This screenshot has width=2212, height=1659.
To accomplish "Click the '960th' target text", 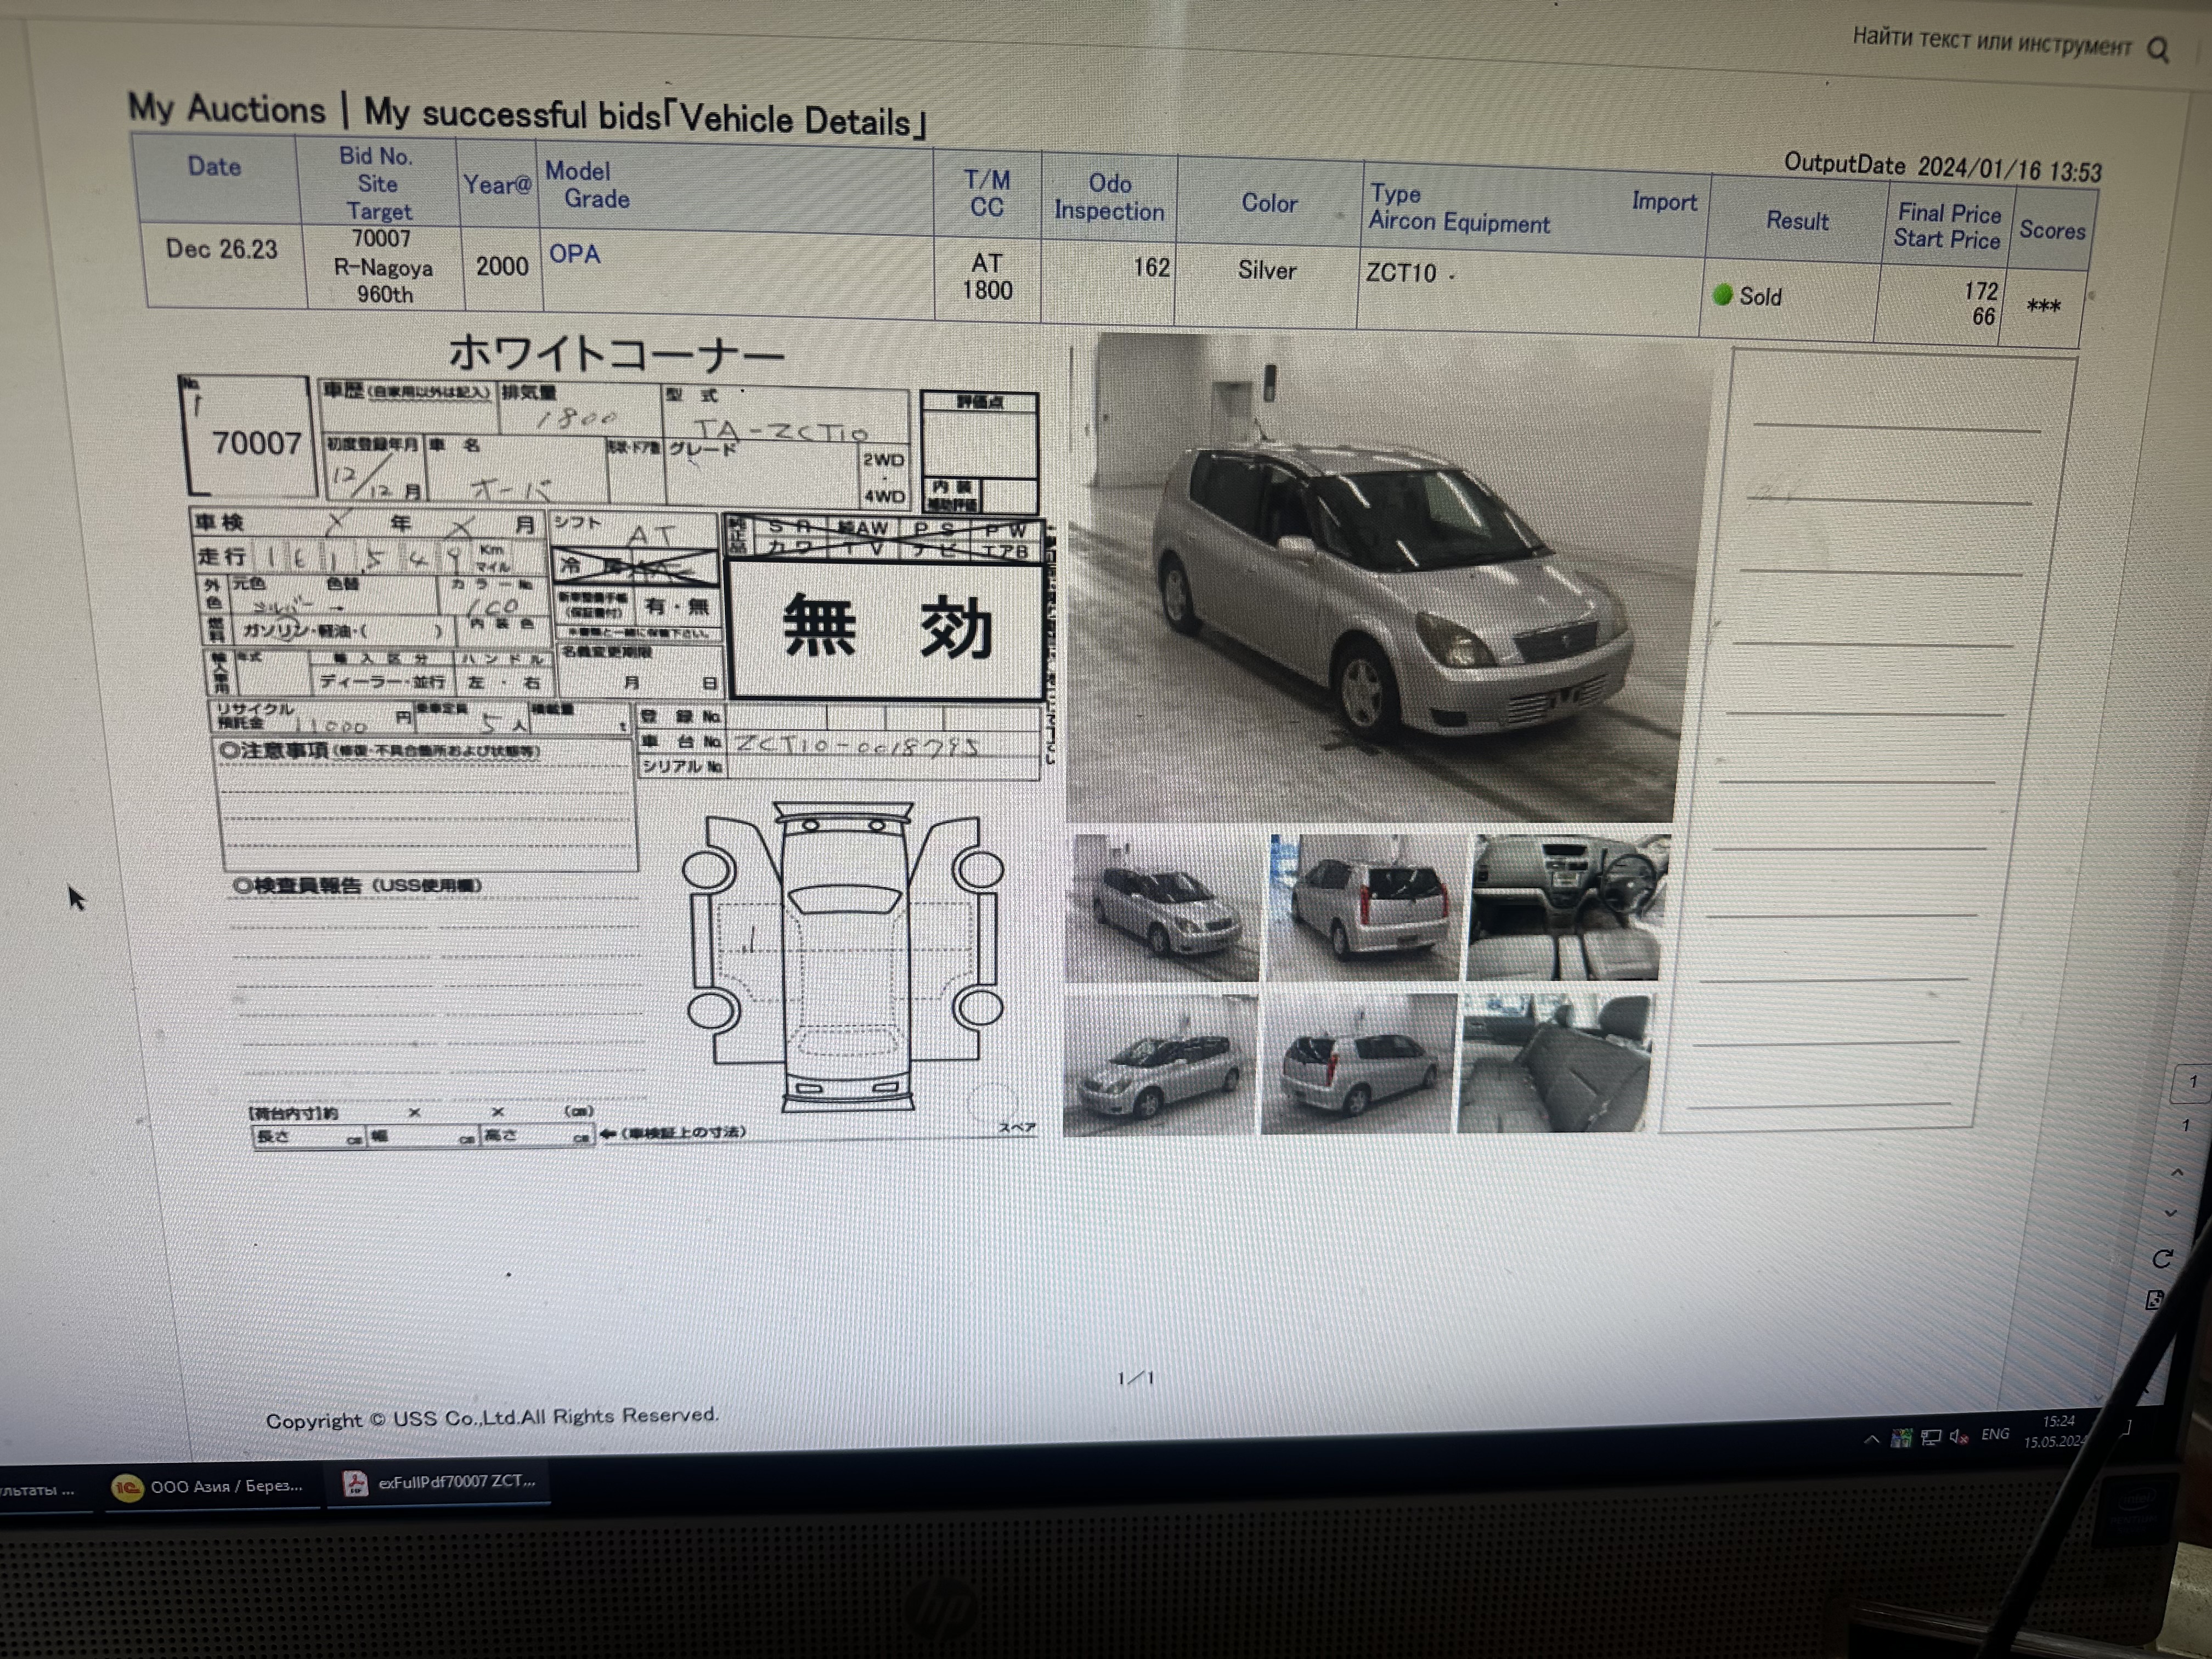I will (385, 295).
